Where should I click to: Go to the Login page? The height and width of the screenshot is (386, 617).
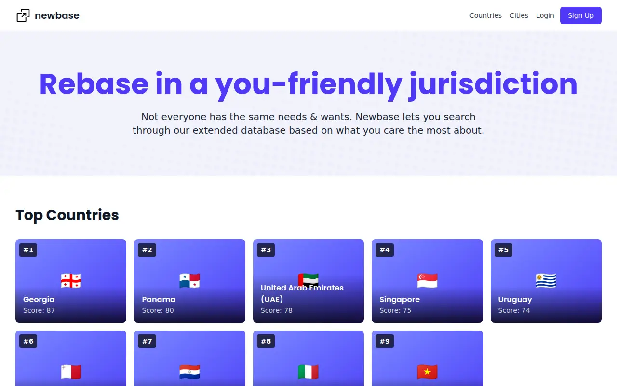545,15
